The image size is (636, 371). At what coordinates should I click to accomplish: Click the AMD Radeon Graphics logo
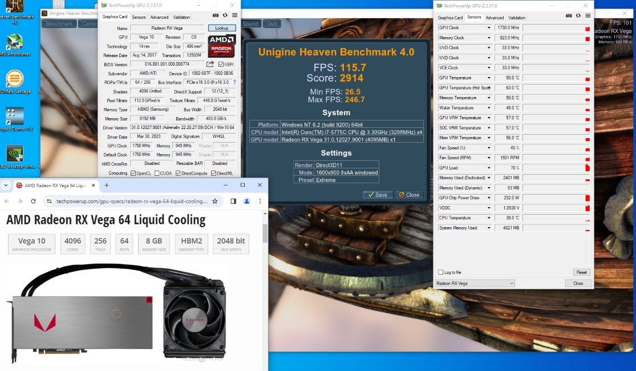(221, 46)
